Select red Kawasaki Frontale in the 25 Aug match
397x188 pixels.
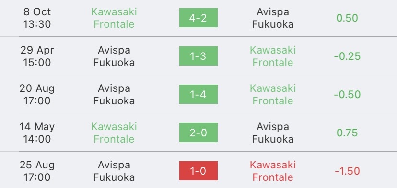(273, 171)
